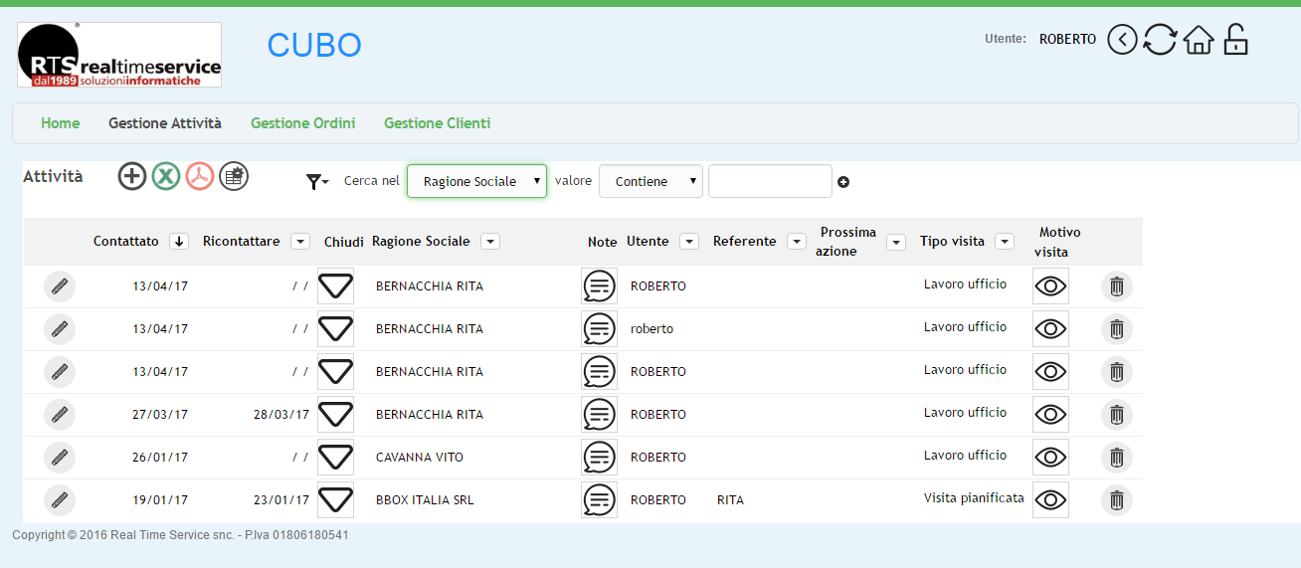Export activities to Excel icon
The width and height of the screenshot is (1301, 568).
tap(166, 176)
